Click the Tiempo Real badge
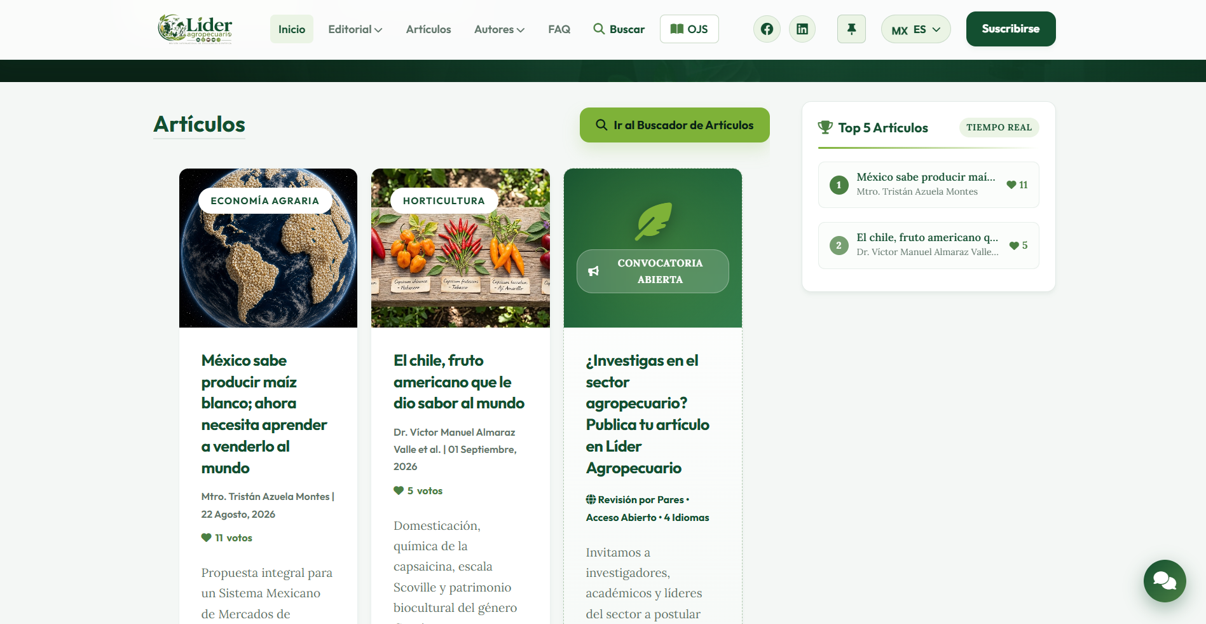 click(x=999, y=127)
